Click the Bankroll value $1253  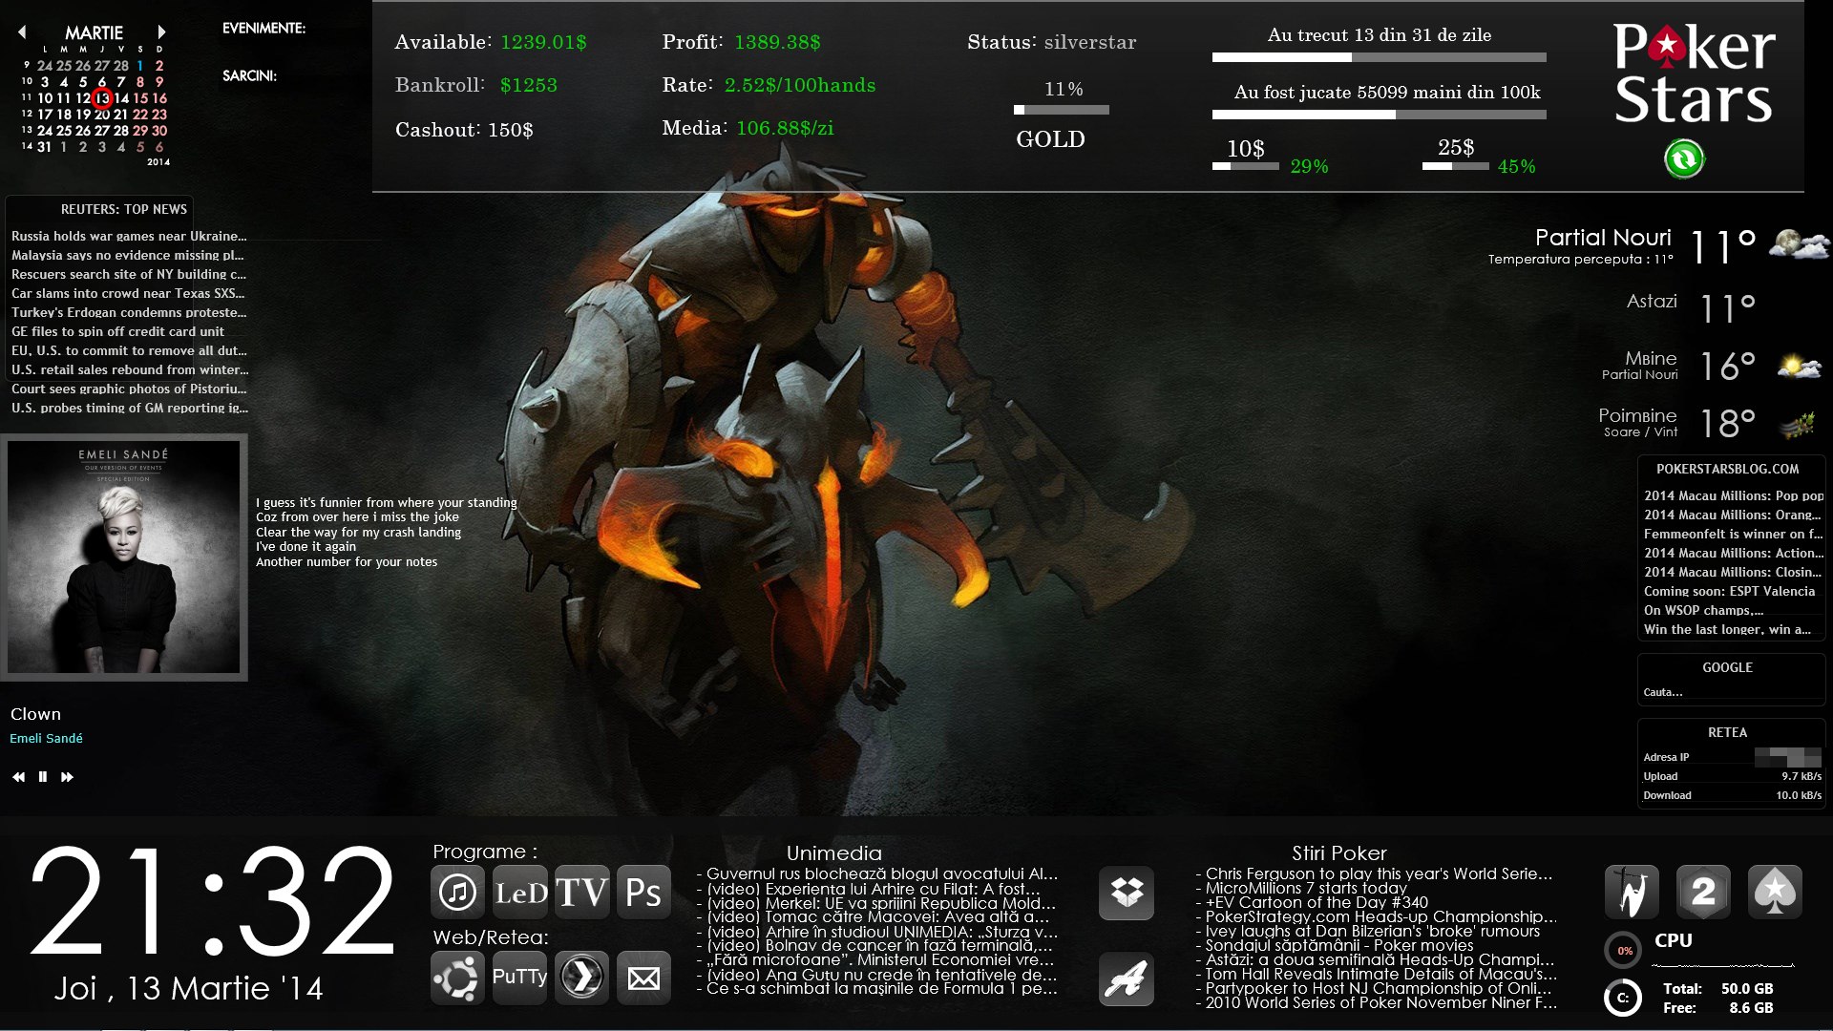(529, 85)
